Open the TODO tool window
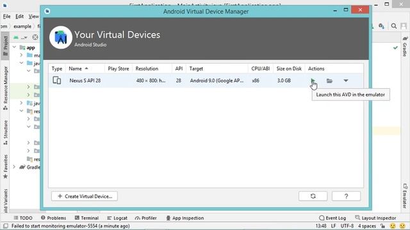The height and width of the screenshot is (230, 410). click(23, 218)
